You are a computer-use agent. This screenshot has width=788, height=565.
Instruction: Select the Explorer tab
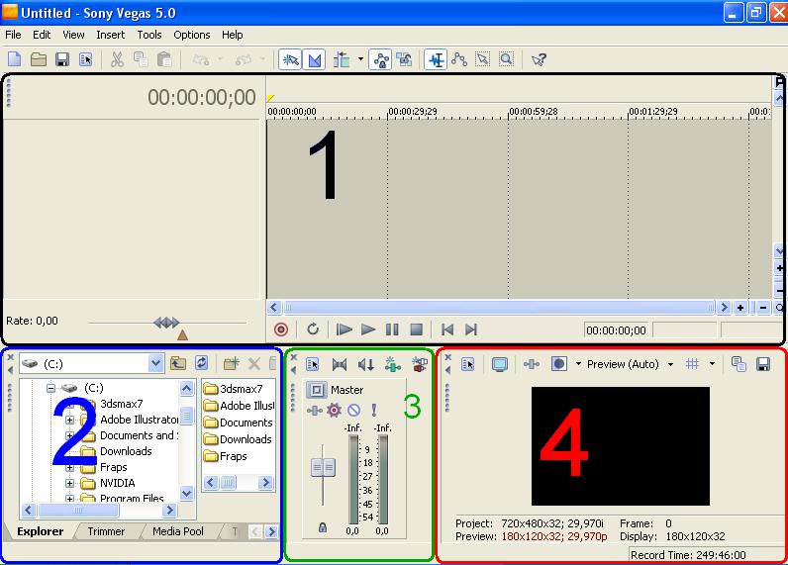[x=41, y=531]
